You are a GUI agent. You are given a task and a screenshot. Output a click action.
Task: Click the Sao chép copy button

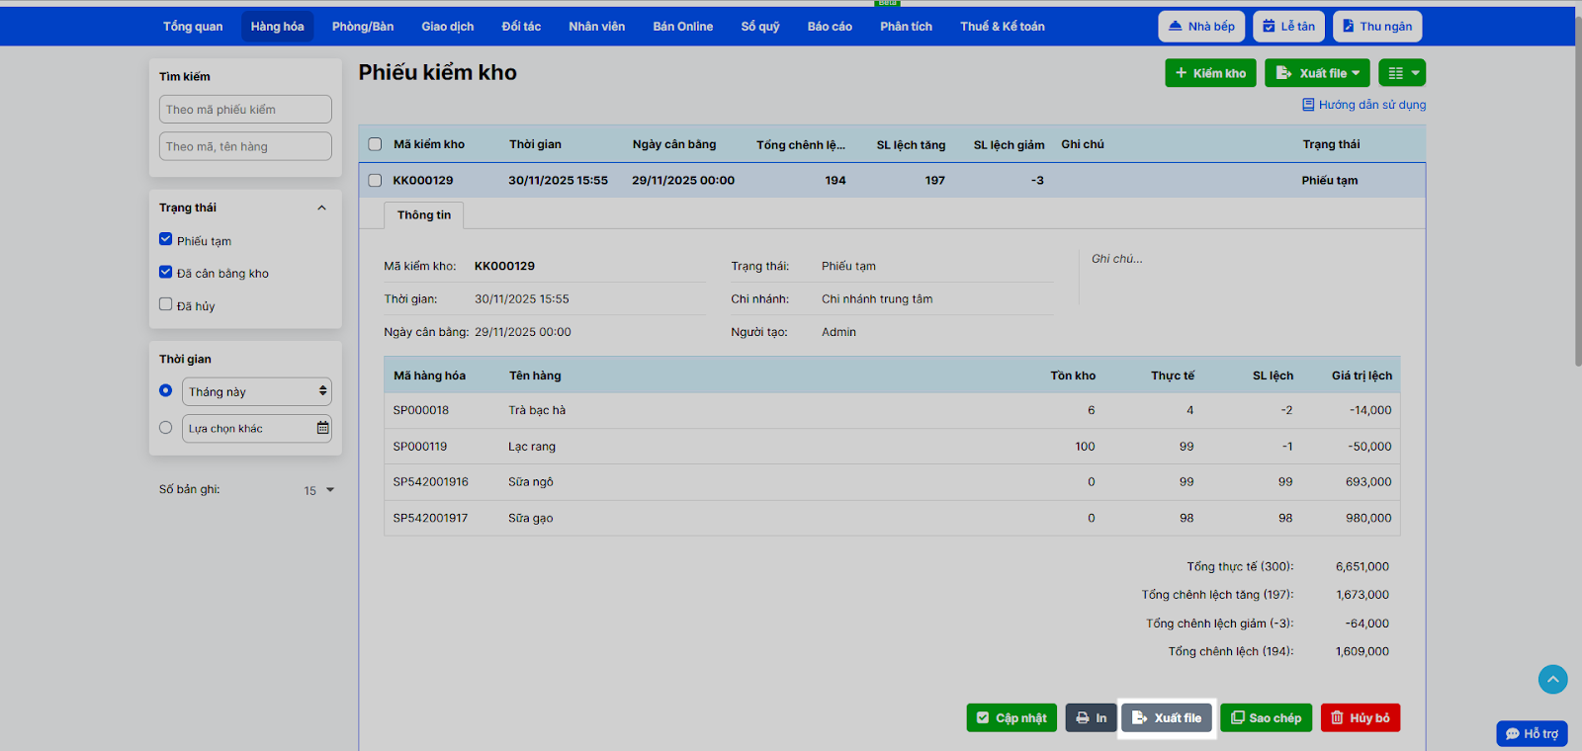1267,718
